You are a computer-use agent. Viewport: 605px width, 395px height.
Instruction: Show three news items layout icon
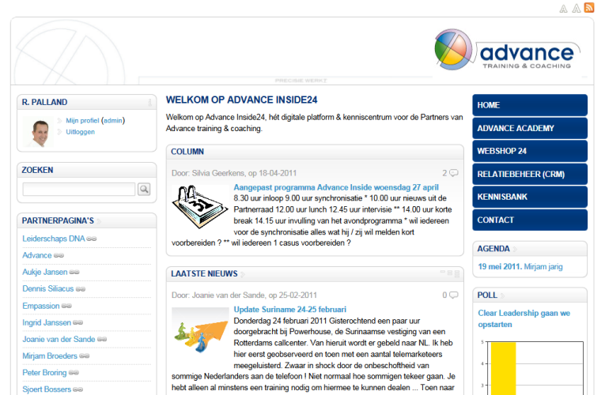point(457,273)
